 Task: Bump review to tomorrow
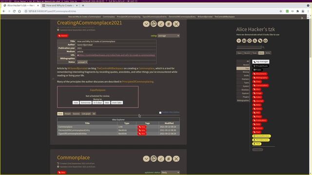pos(86,103)
